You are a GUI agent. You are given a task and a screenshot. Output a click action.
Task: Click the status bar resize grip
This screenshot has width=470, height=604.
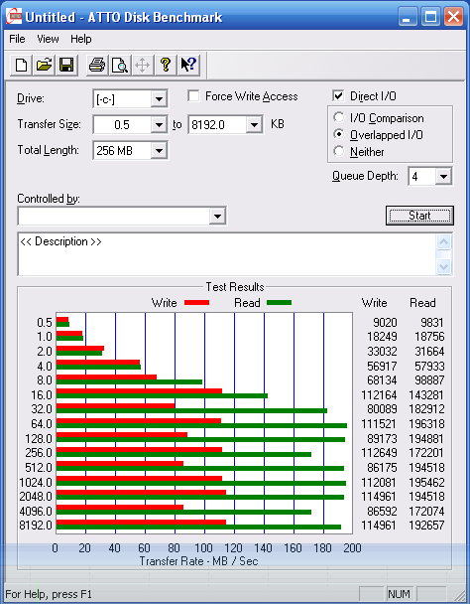pos(458,594)
